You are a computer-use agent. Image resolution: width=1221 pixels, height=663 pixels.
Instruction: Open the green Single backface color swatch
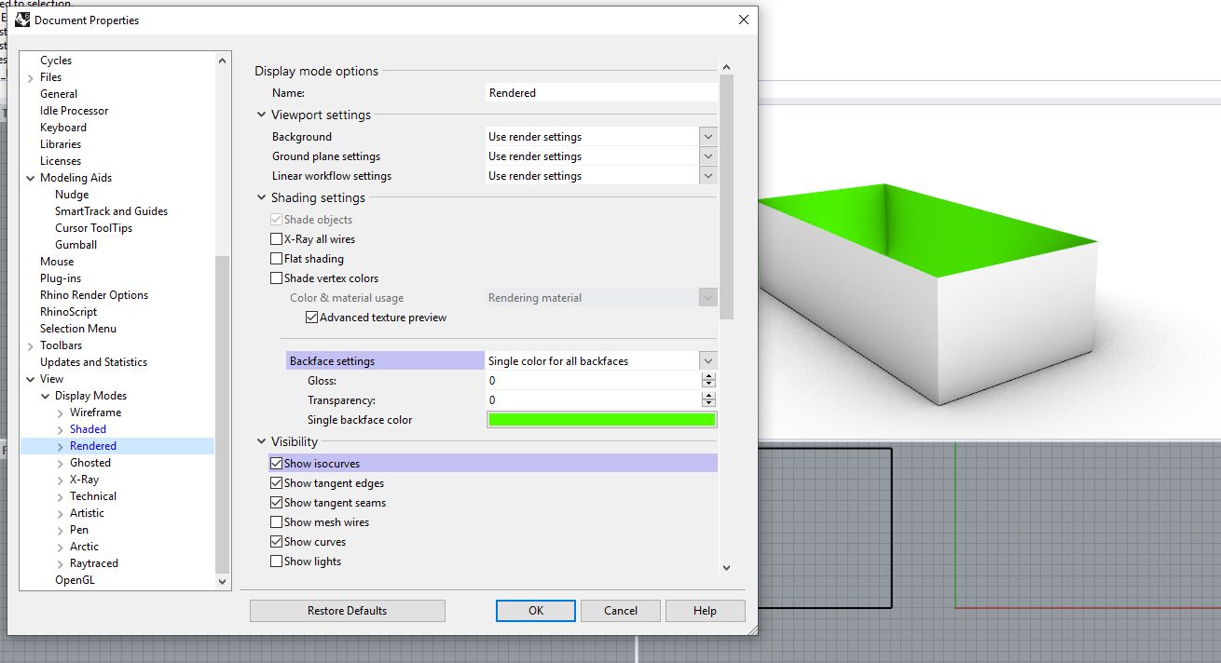click(x=602, y=420)
